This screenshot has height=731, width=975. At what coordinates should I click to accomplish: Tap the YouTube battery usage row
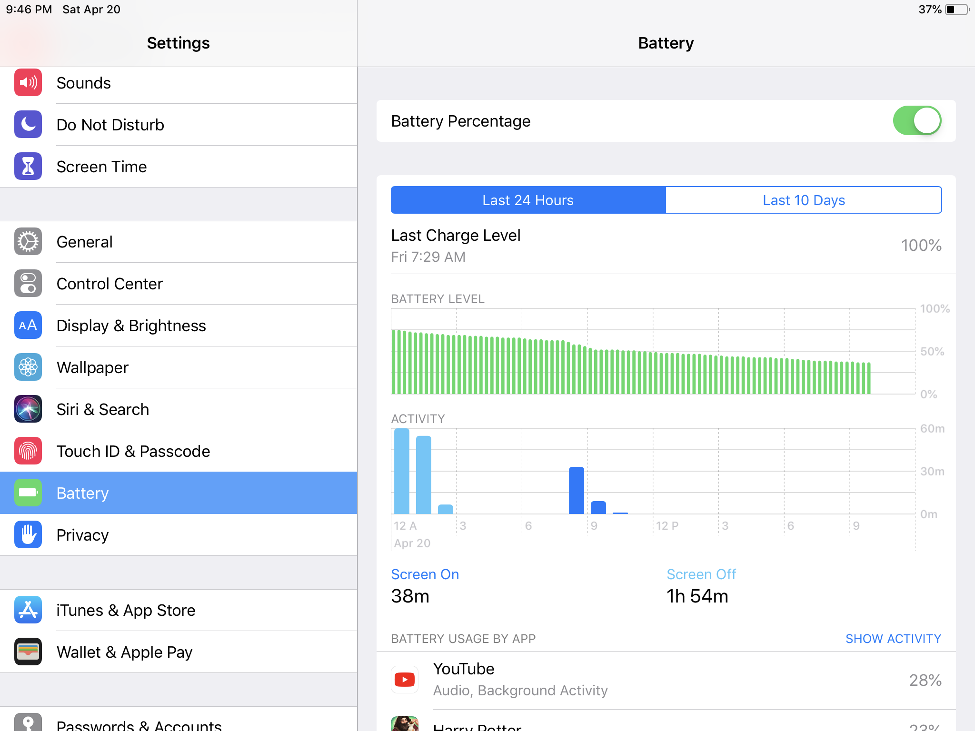pos(666,680)
